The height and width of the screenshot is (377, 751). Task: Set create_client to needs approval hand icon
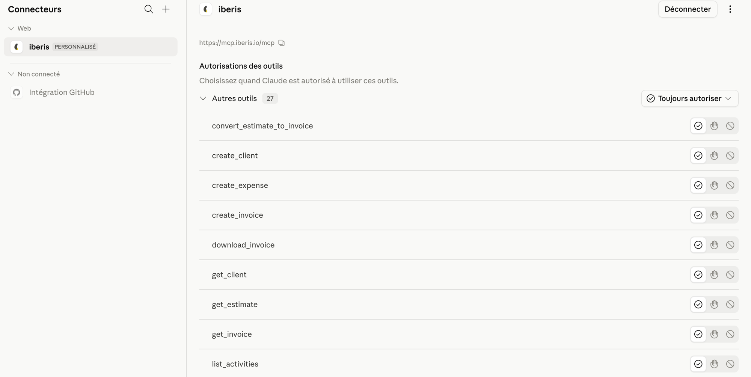click(x=714, y=155)
